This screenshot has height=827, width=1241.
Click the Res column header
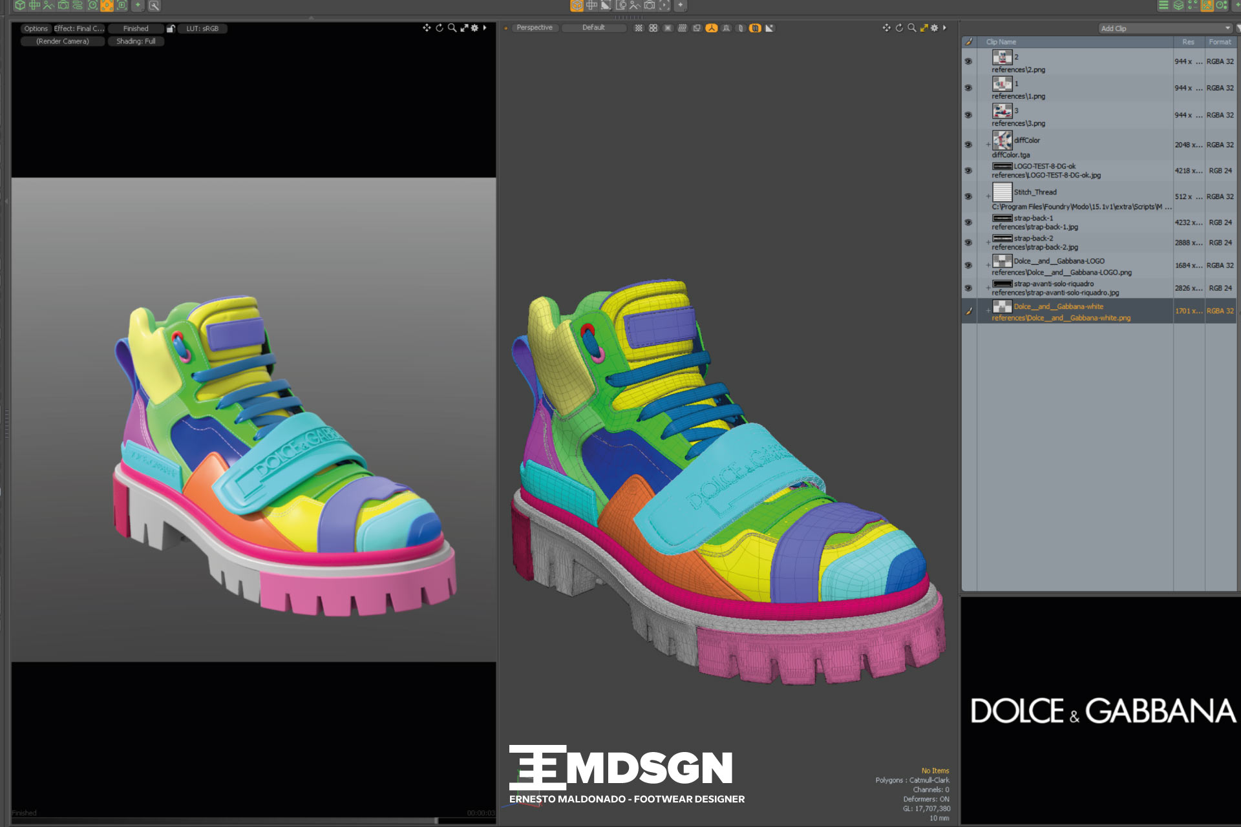pyautogui.click(x=1189, y=42)
